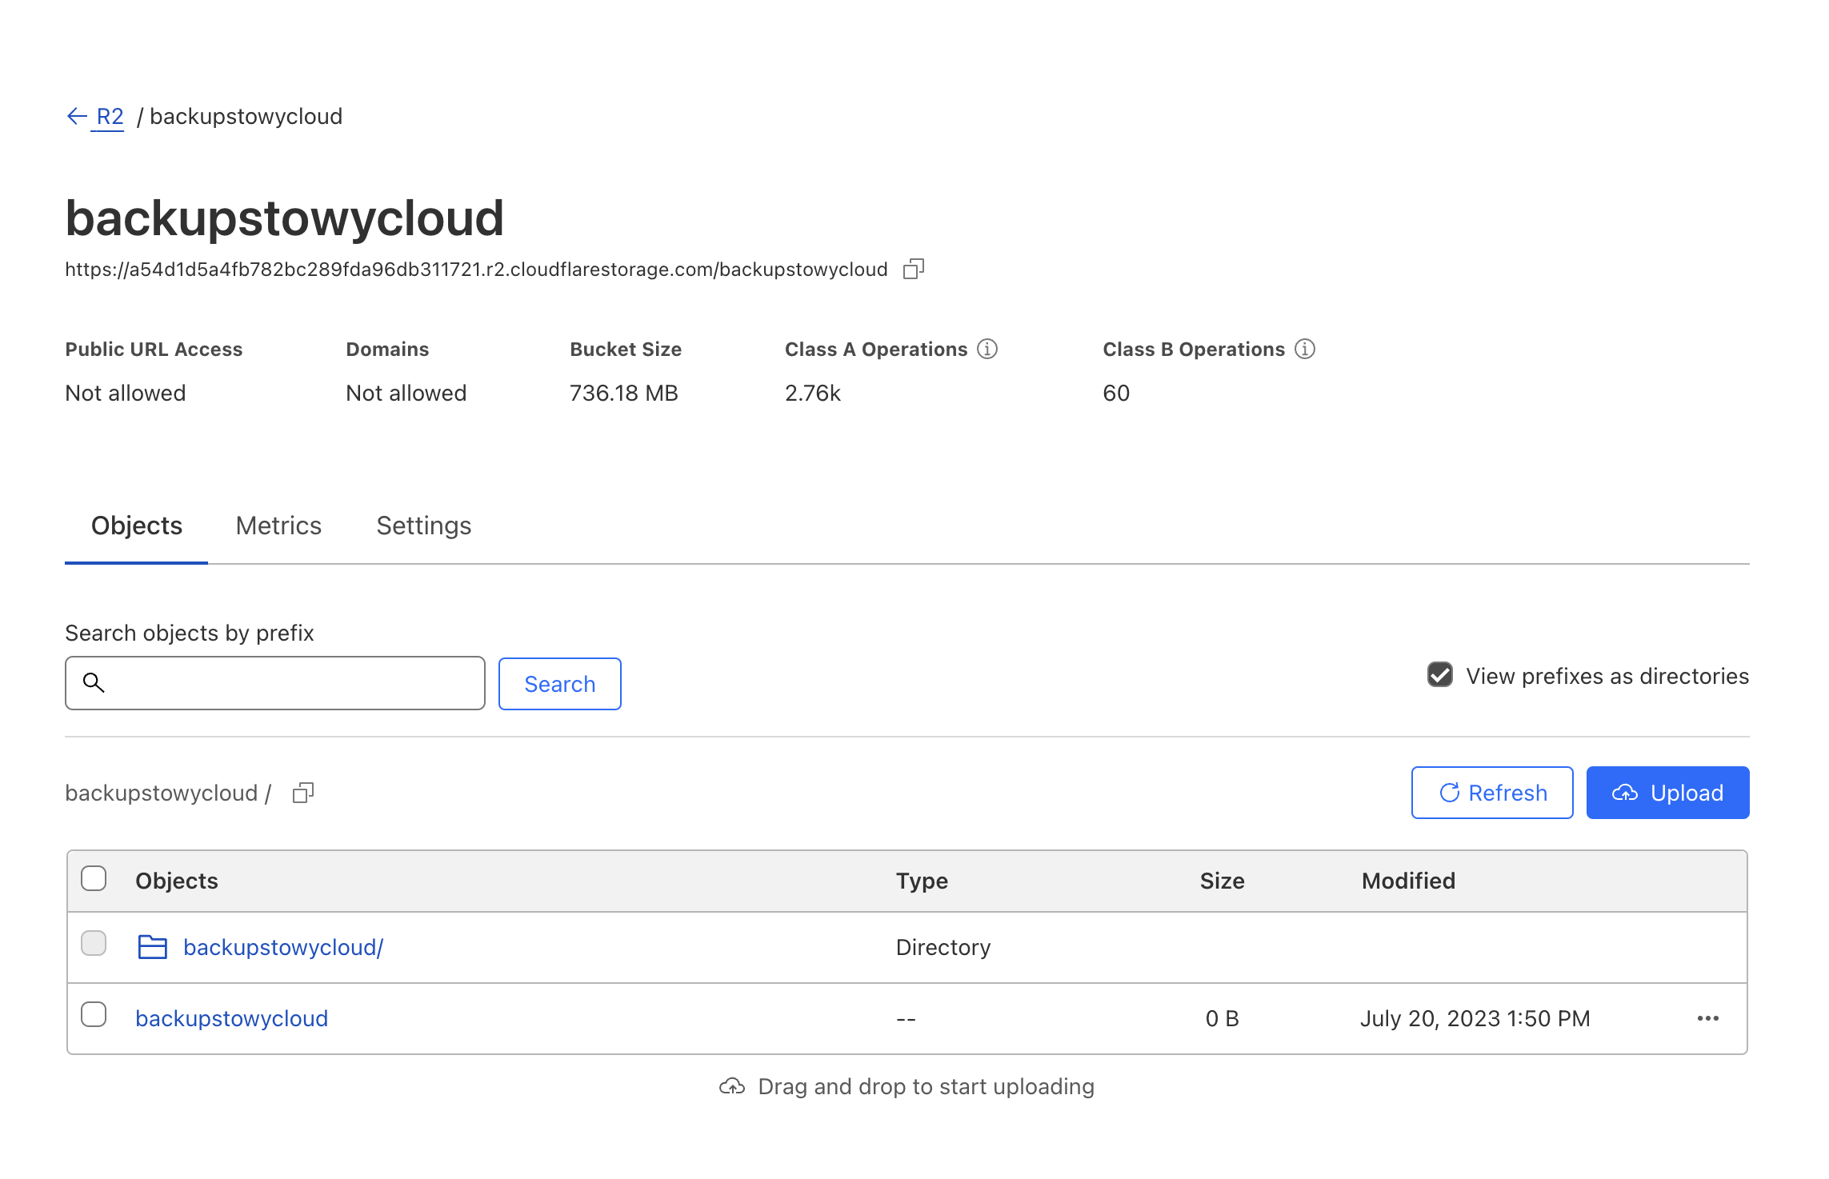The image size is (1829, 1179).
Task: Click the Directory type cell
Action: (943, 948)
